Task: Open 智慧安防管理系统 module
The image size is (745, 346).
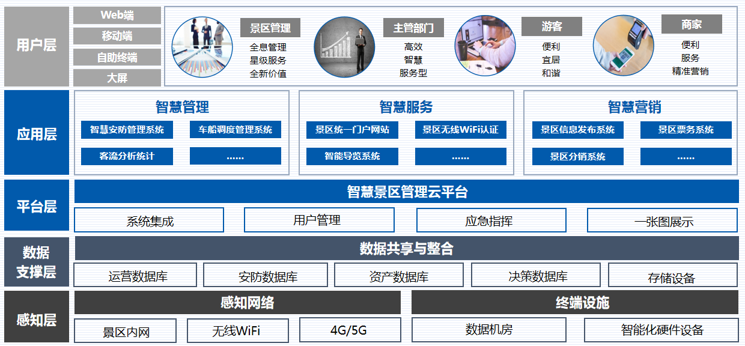Action: click(127, 130)
